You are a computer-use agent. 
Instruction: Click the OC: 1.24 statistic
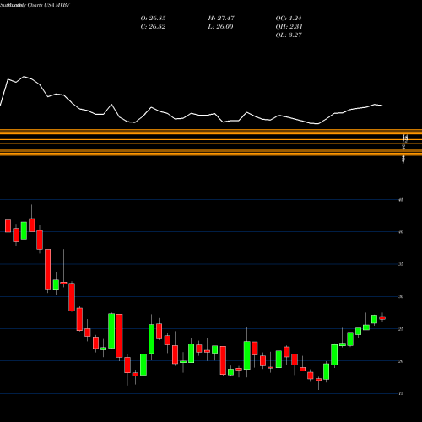[289, 19]
